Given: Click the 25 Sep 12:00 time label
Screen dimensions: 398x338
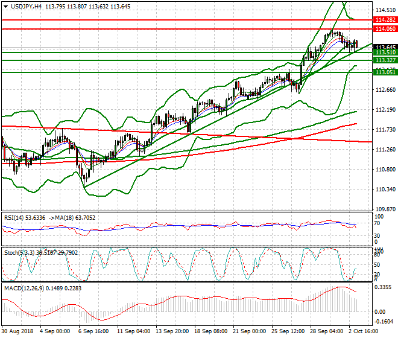Looking at the screenshot, I should pyautogui.click(x=288, y=331).
